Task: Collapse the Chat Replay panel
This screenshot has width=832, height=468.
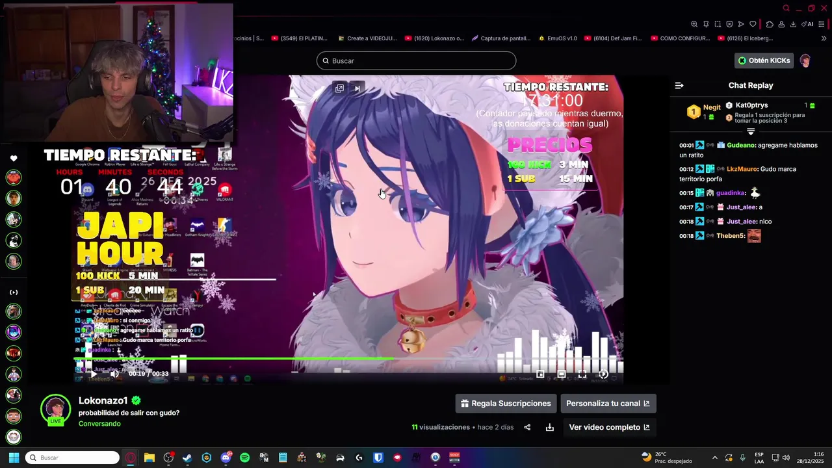Action: pyautogui.click(x=679, y=85)
